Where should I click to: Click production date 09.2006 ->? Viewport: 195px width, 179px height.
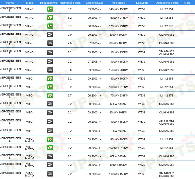(94, 131)
